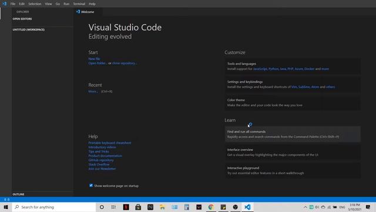Image resolution: width=376 pixels, height=212 pixels.
Task: Open the Edit menu
Action: pyautogui.click(x=22, y=4)
